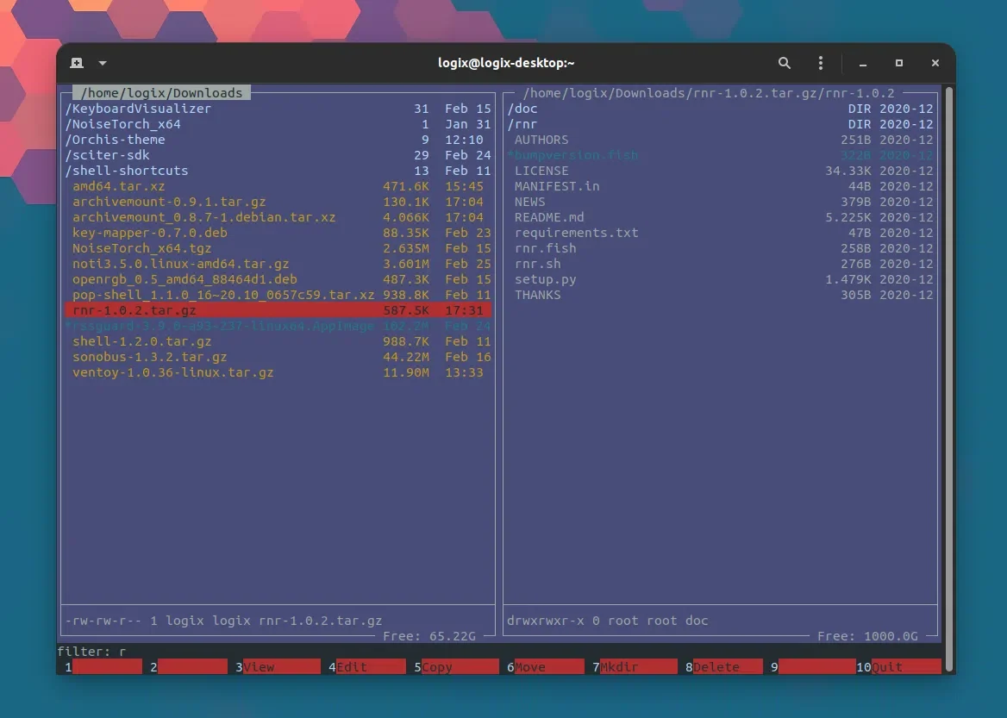Select sonobus-1.3.2.tar.gz
The image size is (1007, 718).
278,357
